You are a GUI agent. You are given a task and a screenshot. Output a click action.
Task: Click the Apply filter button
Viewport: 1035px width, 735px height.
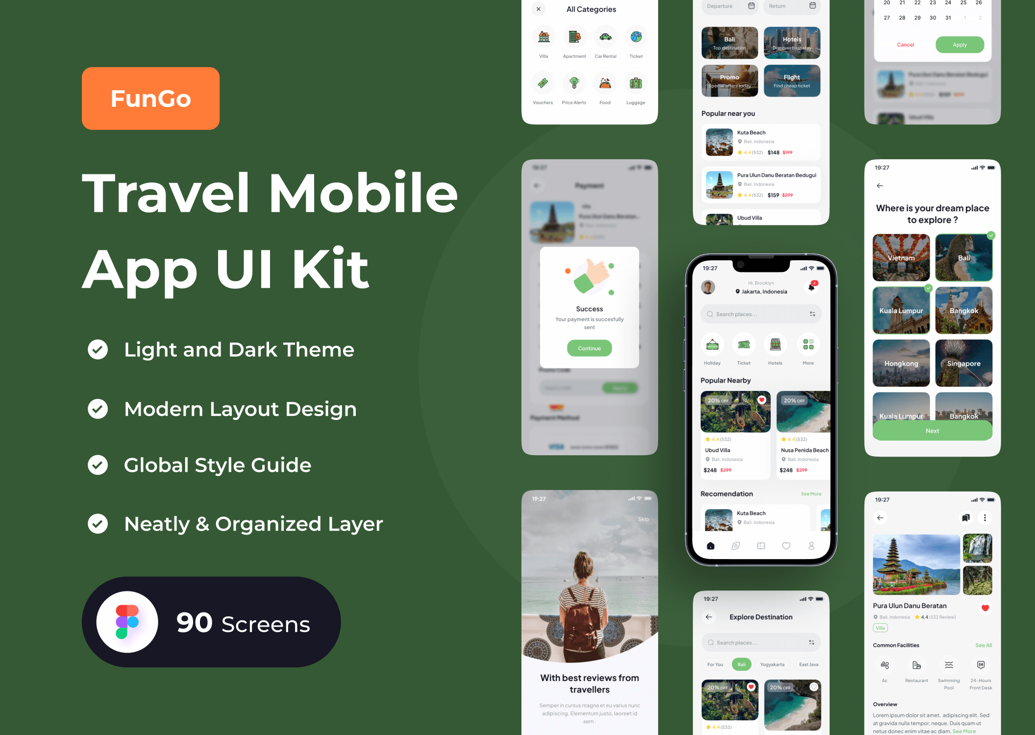[x=960, y=44]
